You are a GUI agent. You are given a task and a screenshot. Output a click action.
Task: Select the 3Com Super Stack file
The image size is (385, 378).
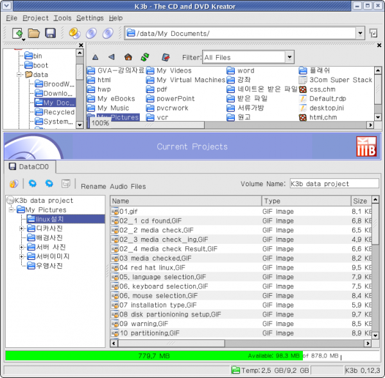336,80
